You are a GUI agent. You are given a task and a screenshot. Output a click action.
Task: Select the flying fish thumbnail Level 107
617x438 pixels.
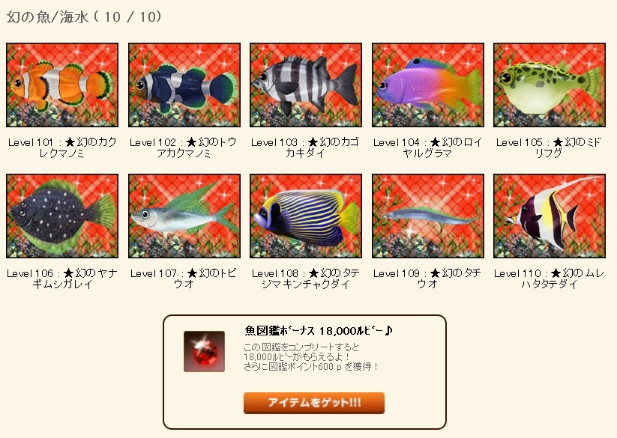[x=184, y=216]
